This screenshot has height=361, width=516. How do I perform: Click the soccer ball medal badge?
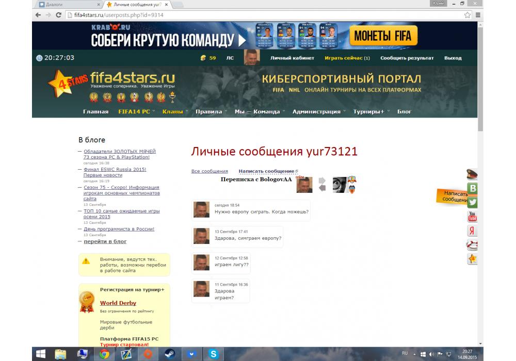[x=134, y=97]
